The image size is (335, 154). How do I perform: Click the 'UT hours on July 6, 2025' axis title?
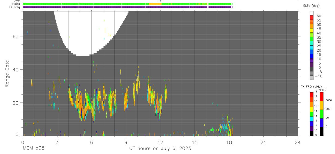pyautogui.click(x=160, y=149)
